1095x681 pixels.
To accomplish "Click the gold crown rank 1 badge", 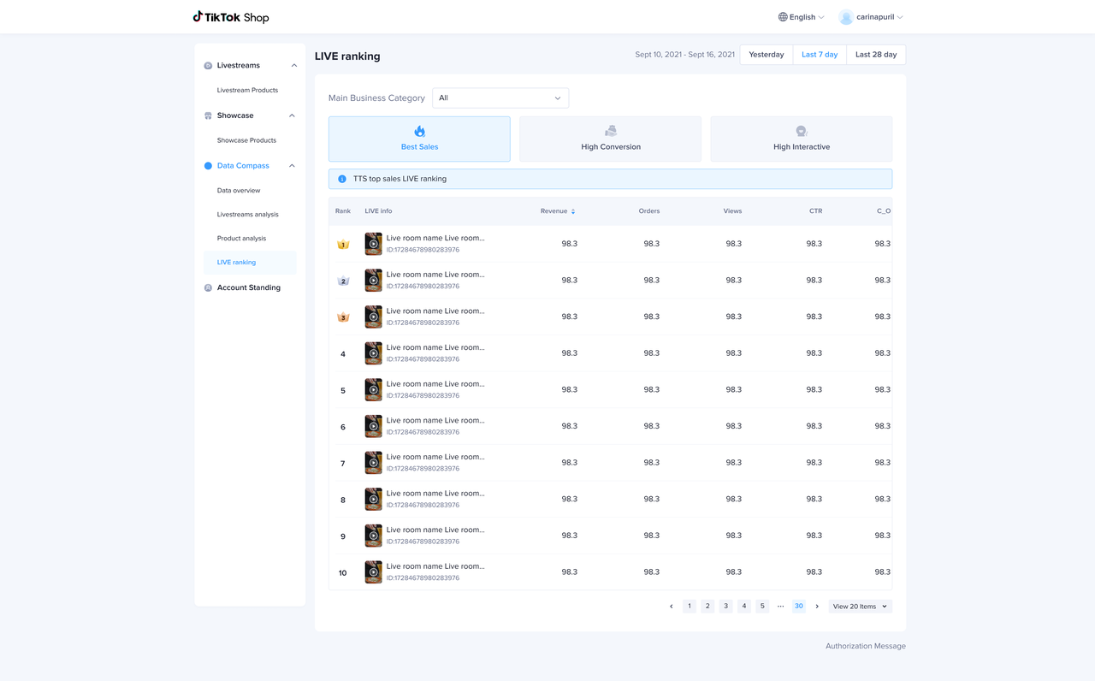I will 343,245.
